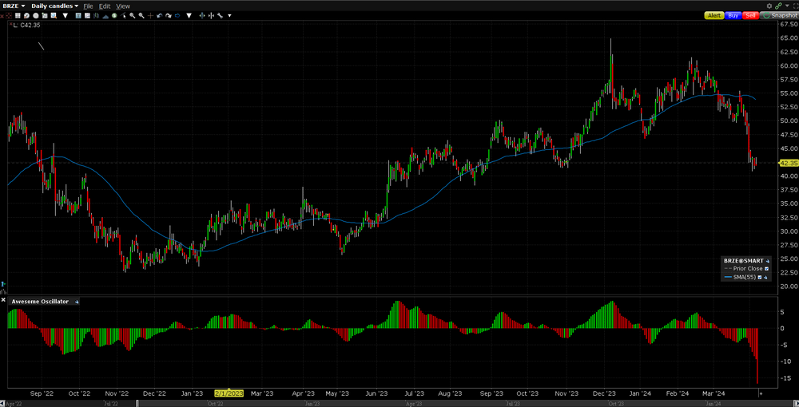Image resolution: width=799 pixels, height=407 pixels.
Task: Click the wrench configuration icon
Action: (219, 15)
